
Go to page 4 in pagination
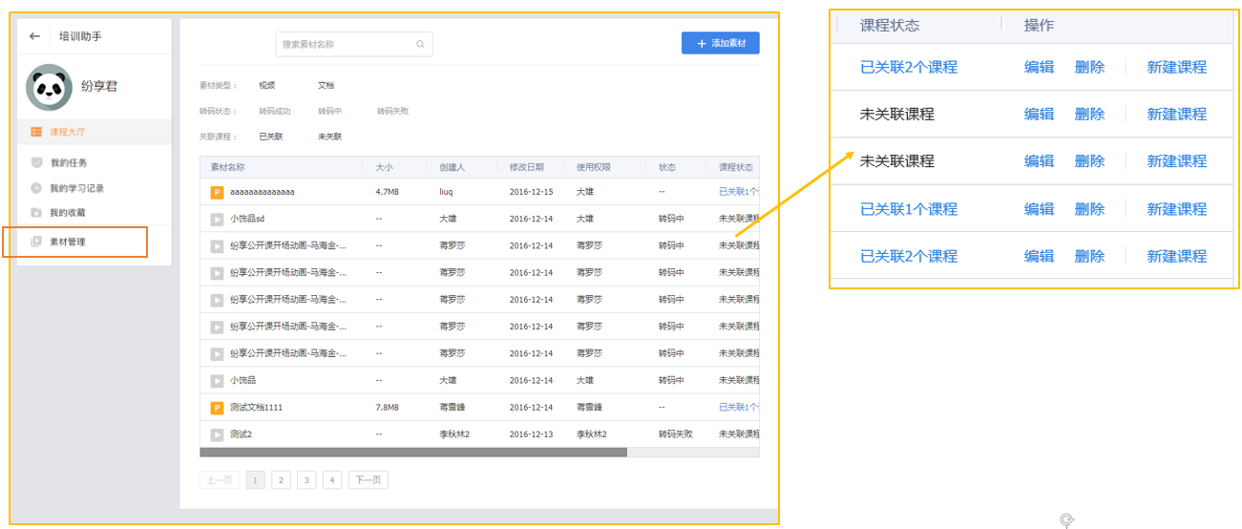click(x=332, y=480)
